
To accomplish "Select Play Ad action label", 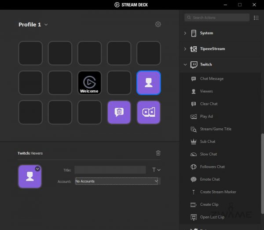I will coord(206,116).
